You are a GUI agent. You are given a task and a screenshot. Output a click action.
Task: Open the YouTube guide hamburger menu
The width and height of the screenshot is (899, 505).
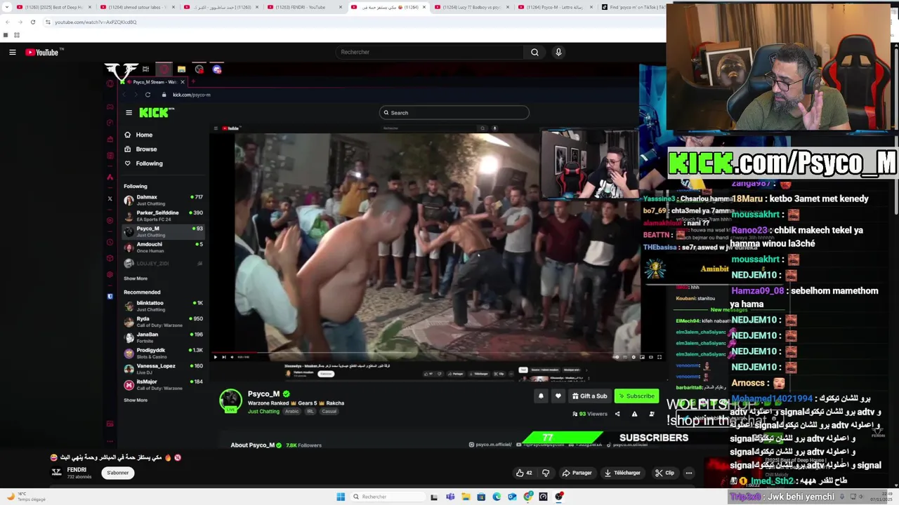(13, 52)
